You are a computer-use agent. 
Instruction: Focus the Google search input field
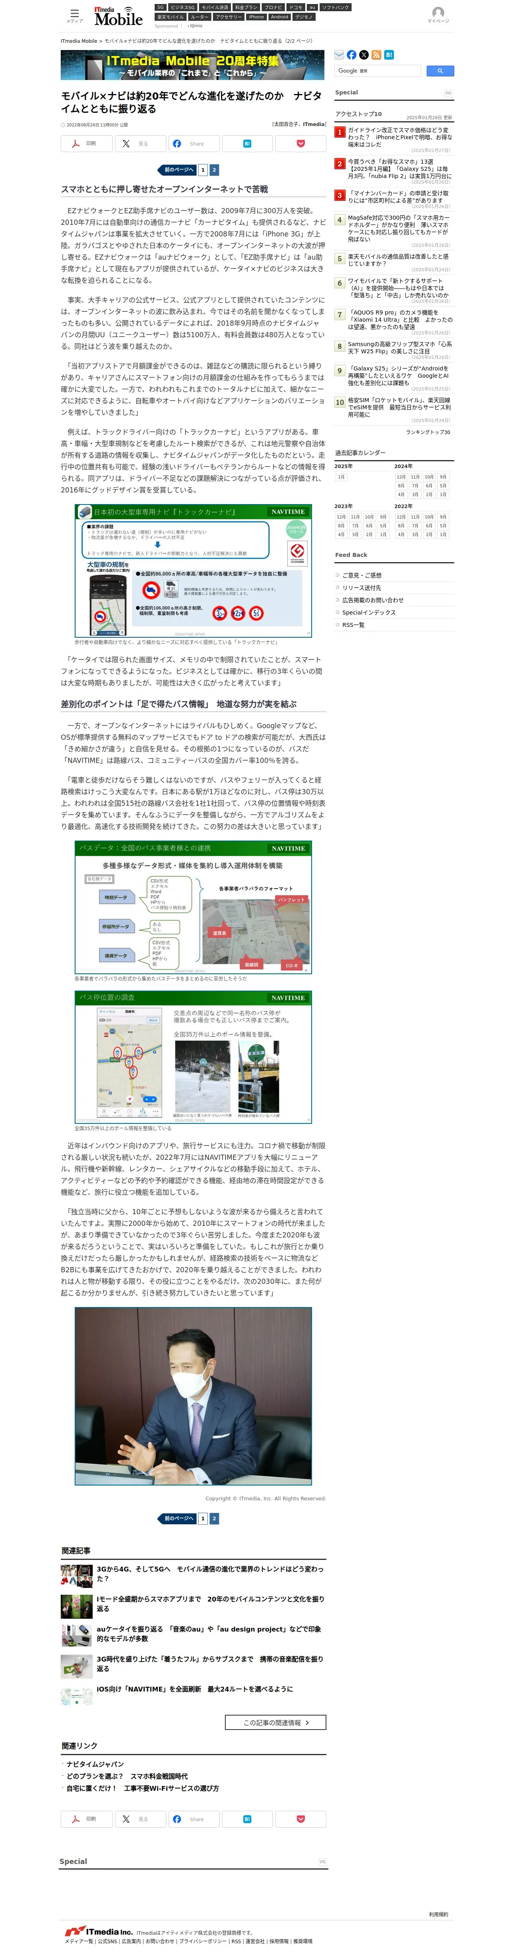click(378, 70)
